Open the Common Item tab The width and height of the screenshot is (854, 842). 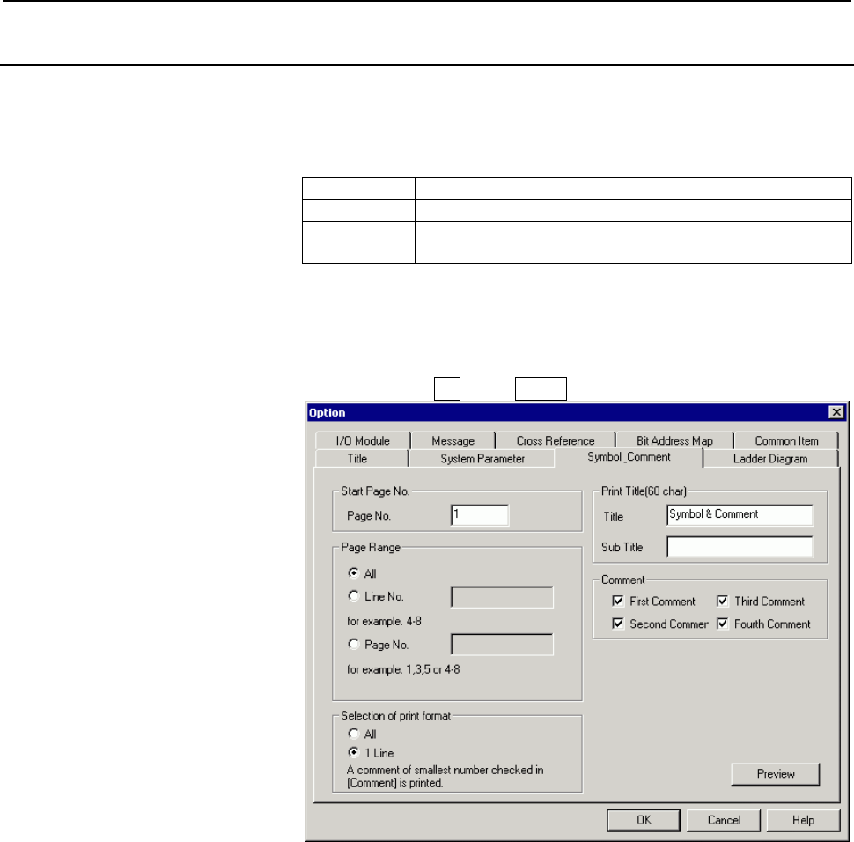point(786,441)
